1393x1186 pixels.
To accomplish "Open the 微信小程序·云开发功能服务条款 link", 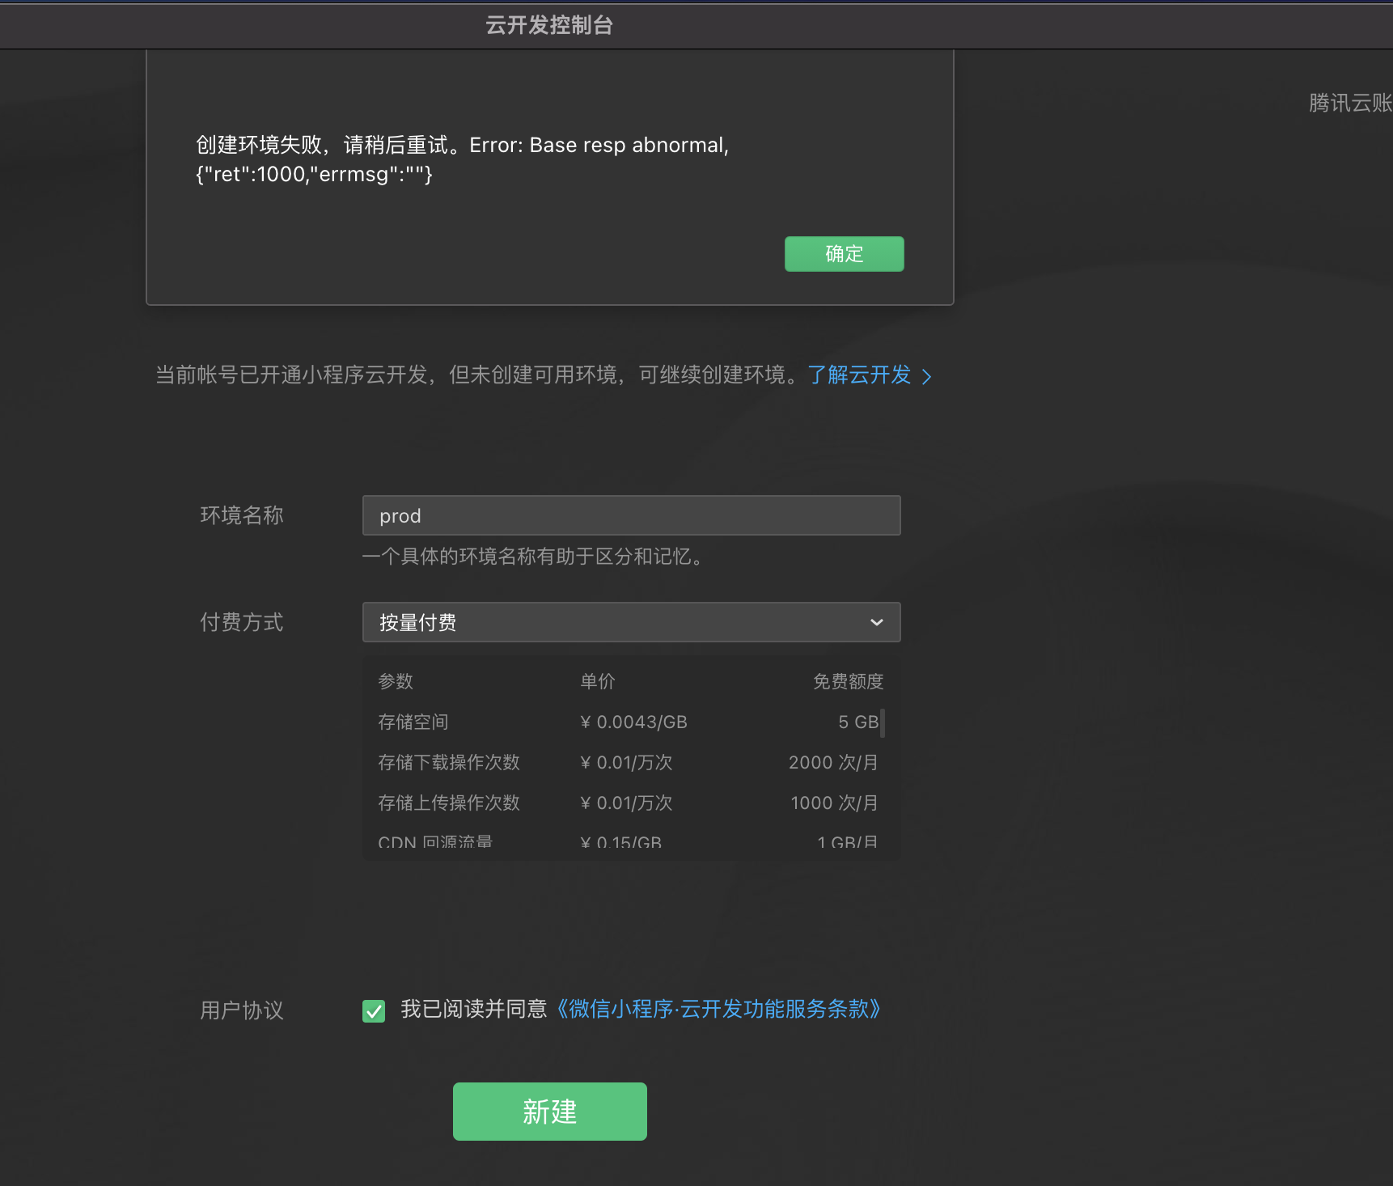I will point(718,1009).
